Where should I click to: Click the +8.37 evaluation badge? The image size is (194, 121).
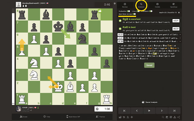176,29
